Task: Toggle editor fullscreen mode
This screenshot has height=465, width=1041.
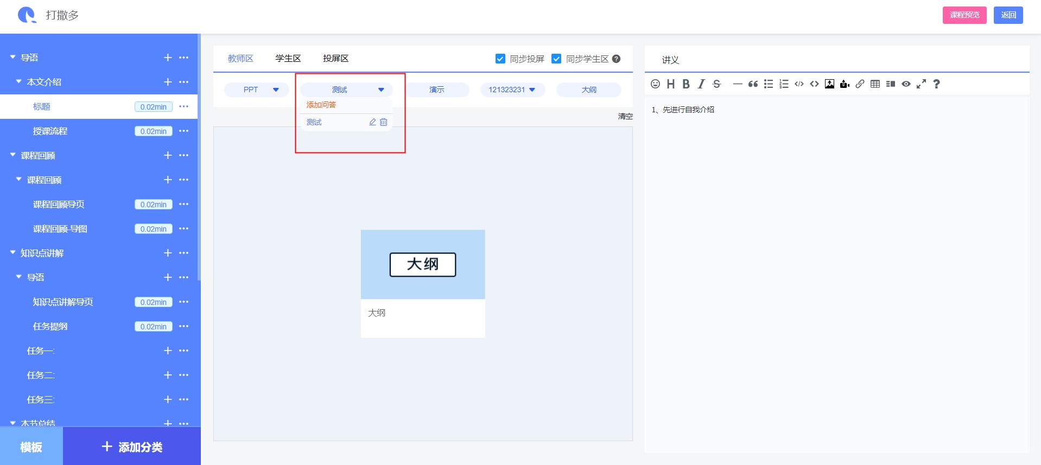Action: (x=921, y=84)
